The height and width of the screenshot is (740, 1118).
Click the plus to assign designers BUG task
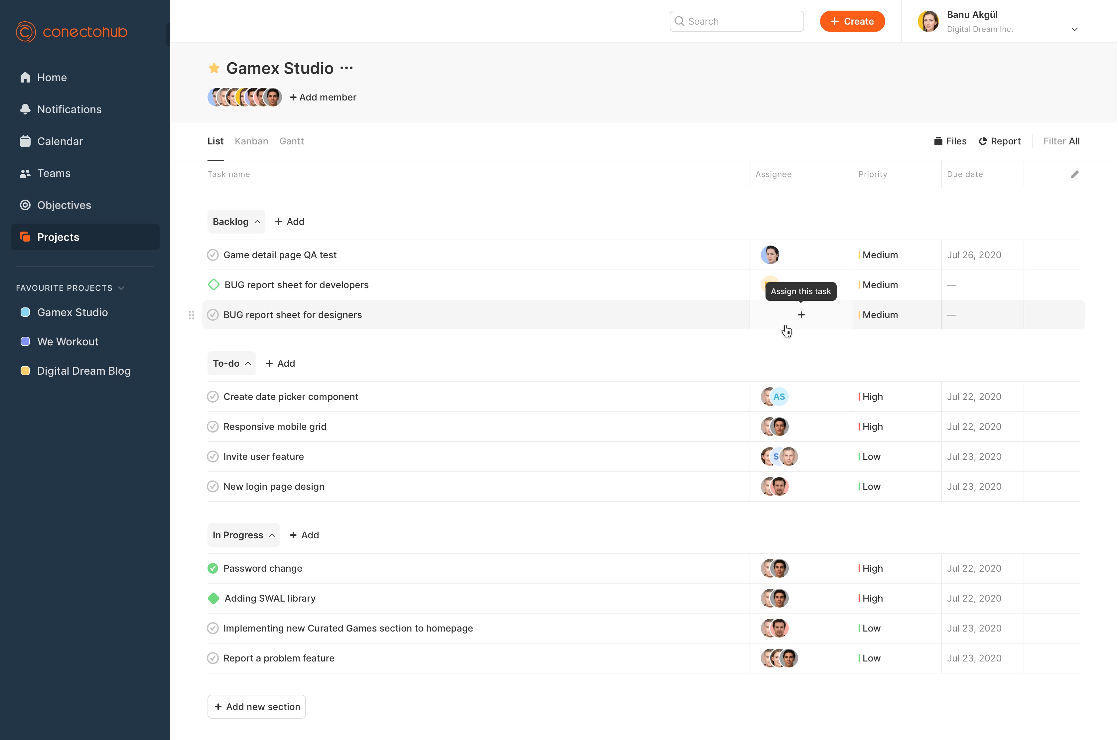tap(801, 315)
